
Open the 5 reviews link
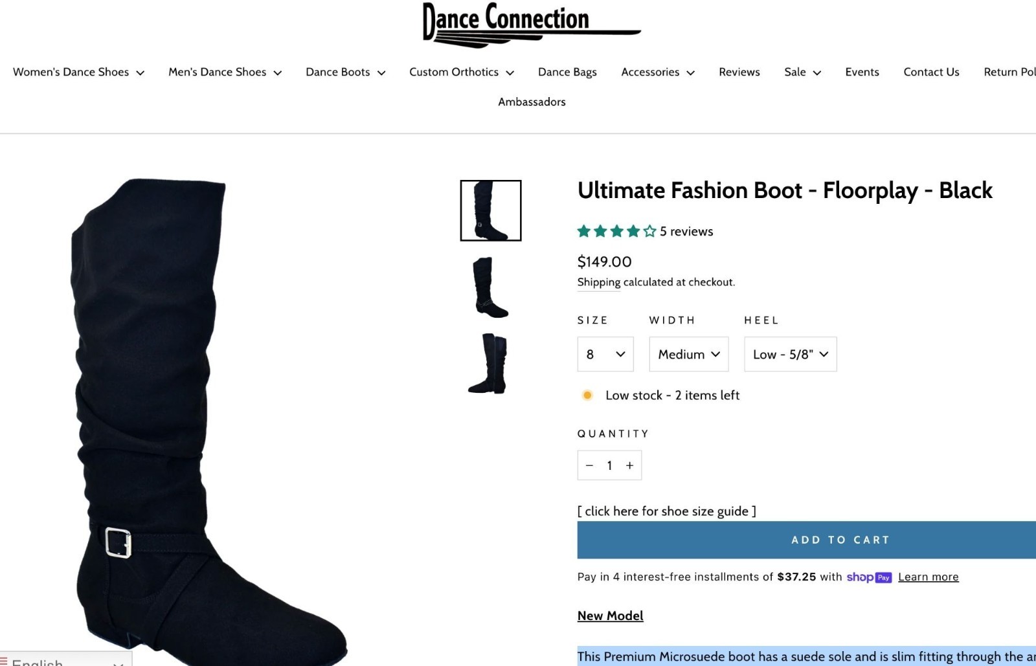click(x=686, y=231)
